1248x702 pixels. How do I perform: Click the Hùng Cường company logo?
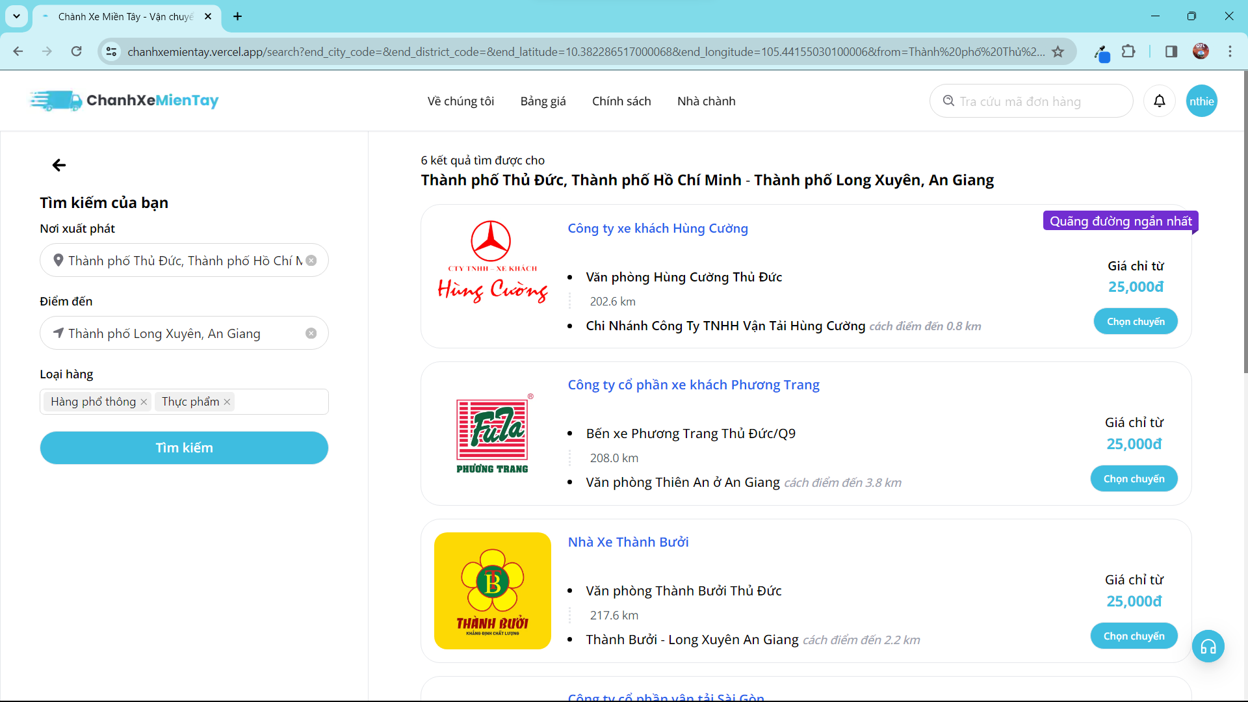click(x=492, y=263)
